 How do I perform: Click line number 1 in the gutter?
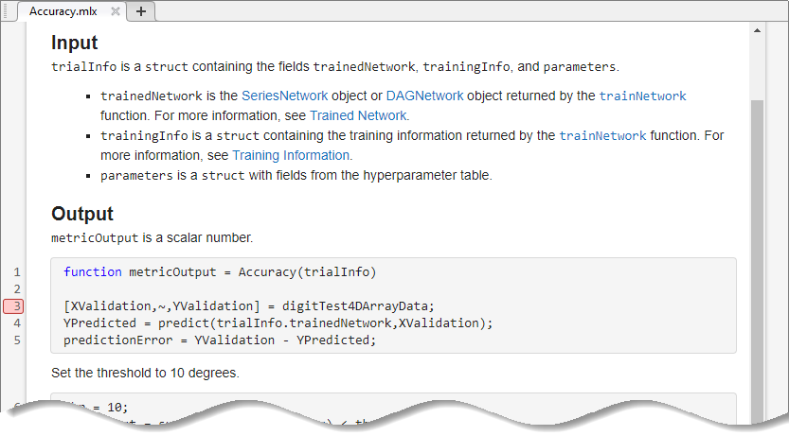point(16,272)
